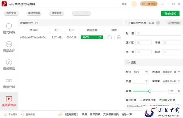Open the 消除人声 recommended app link
The image size is (183, 118).
[127, 114]
